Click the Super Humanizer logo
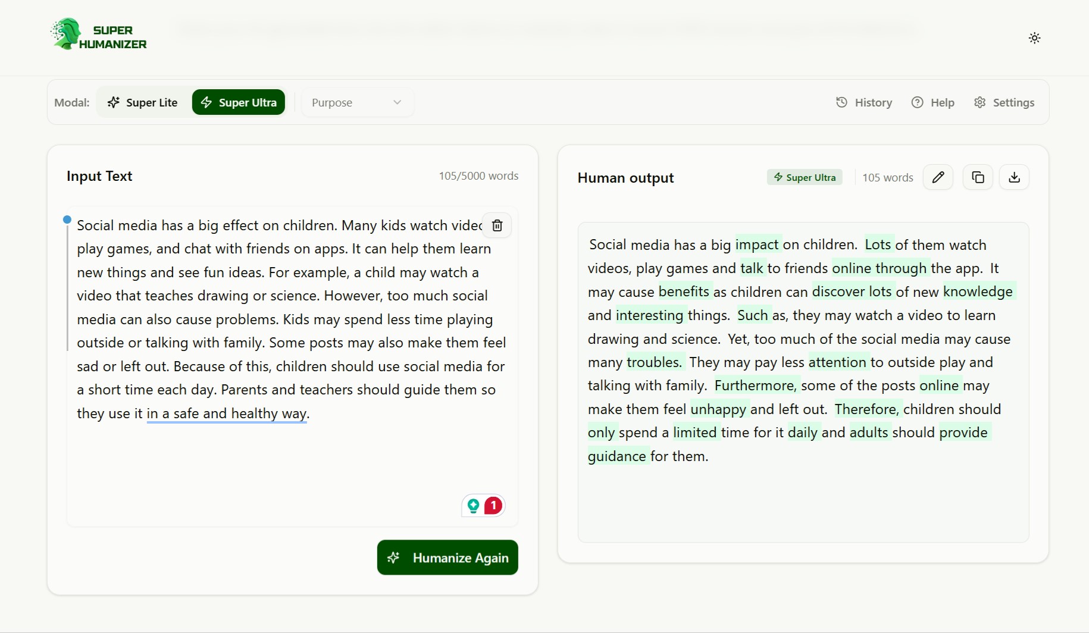This screenshot has width=1089, height=633. tap(99, 35)
